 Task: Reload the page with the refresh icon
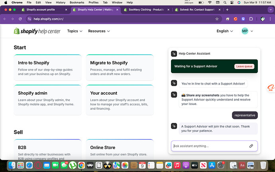(20, 19)
